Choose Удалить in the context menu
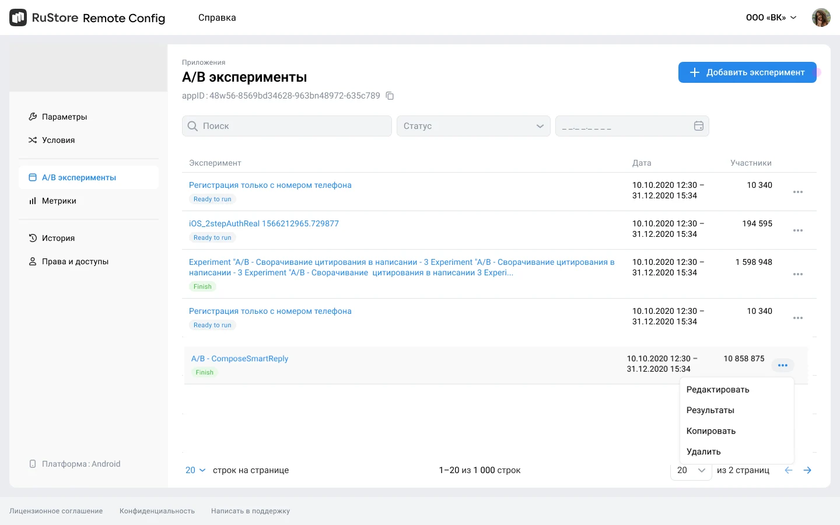The width and height of the screenshot is (840, 525). click(x=703, y=452)
